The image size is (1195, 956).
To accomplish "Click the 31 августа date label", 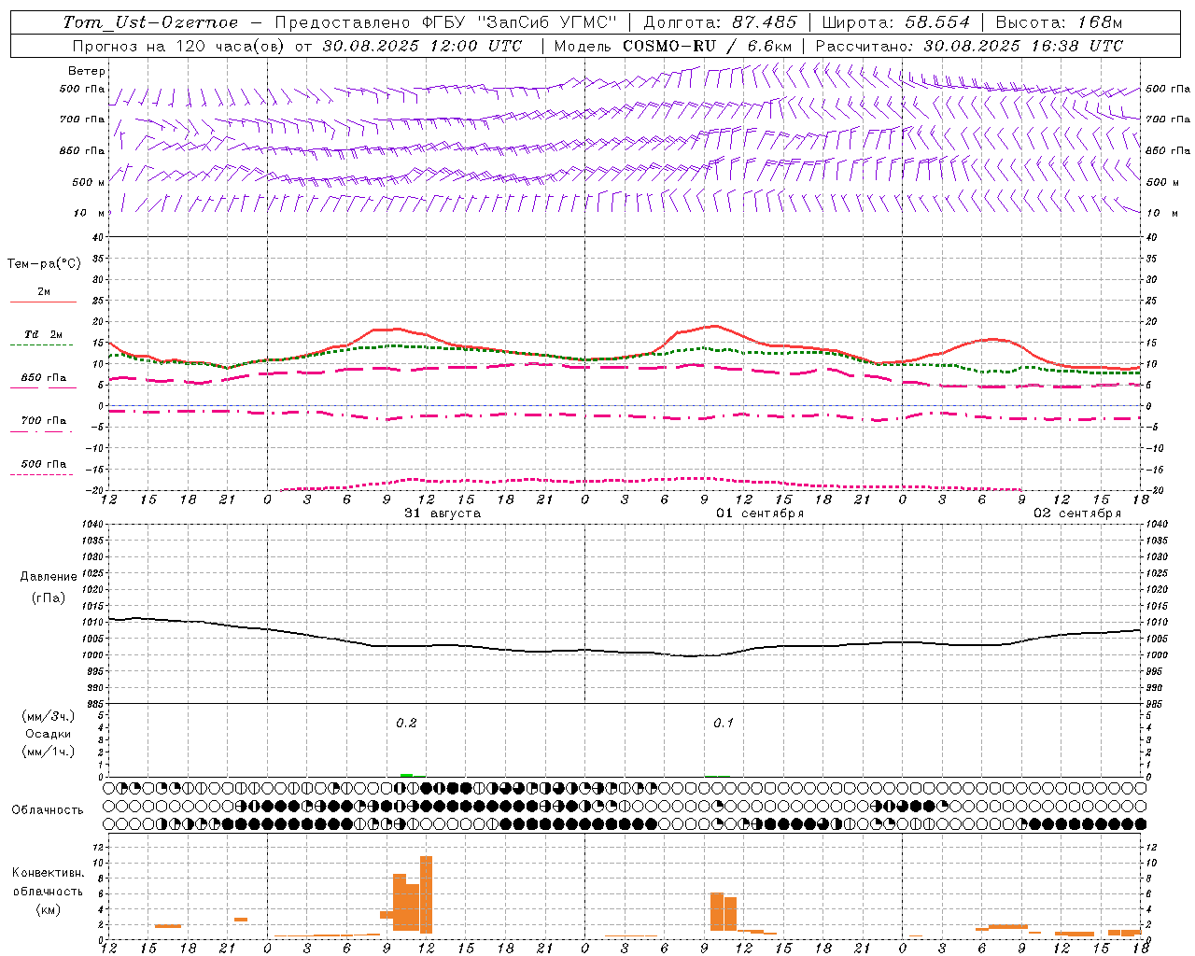I will pyautogui.click(x=443, y=513).
